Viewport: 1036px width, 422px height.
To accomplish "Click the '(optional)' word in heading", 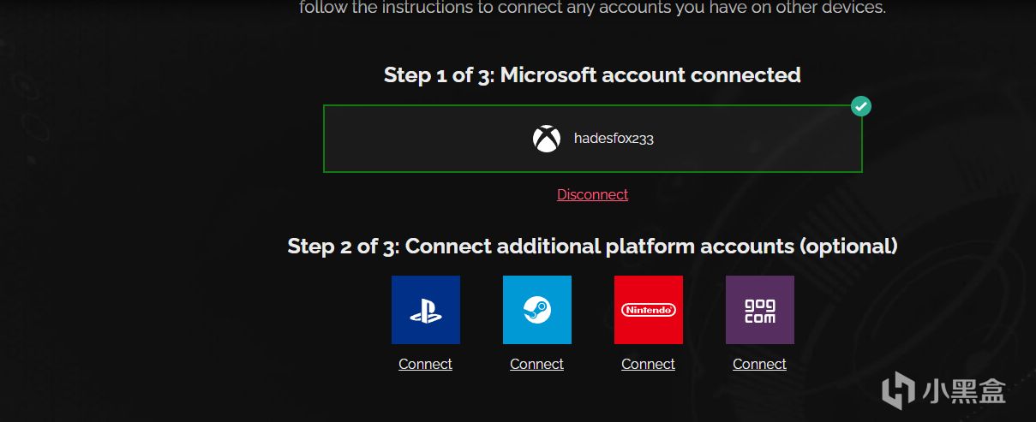I will (x=848, y=247).
